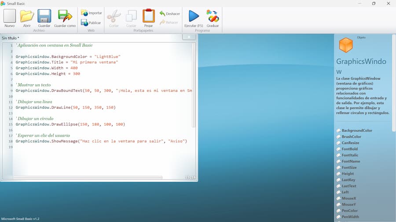The height and width of the screenshot is (222, 396).
Task: Select the Height property in list
Action: [348, 174]
